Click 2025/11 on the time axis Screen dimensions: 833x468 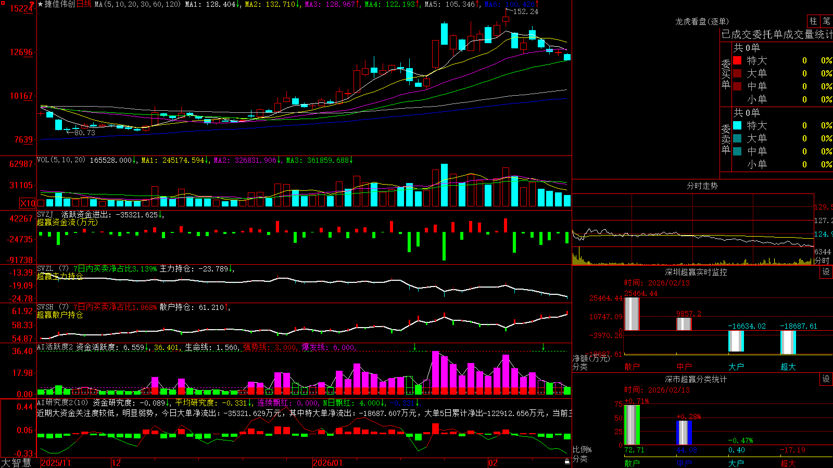(x=56, y=463)
